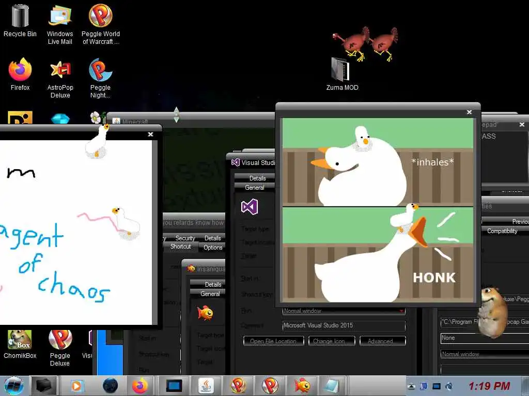Switch to Firefox in the taskbar
The height and width of the screenshot is (396, 529).
pyautogui.click(x=139, y=386)
